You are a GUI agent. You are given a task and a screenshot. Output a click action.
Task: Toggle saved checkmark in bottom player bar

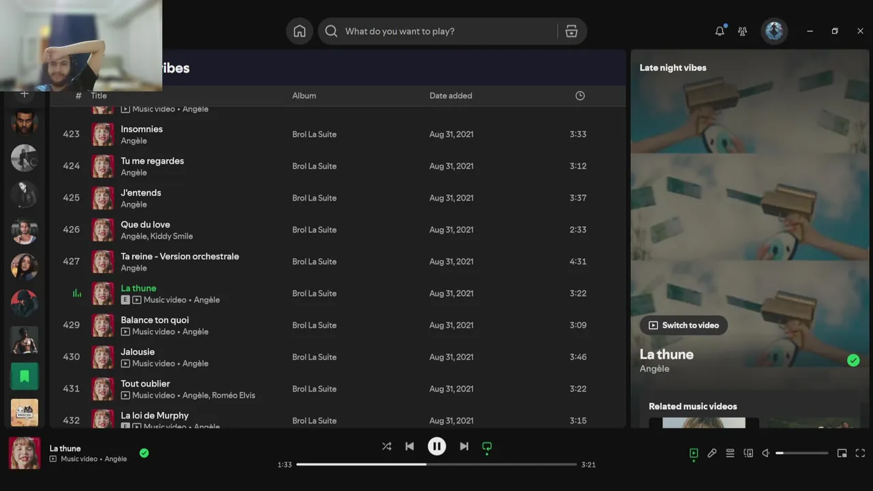pyautogui.click(x=144, y=453)
